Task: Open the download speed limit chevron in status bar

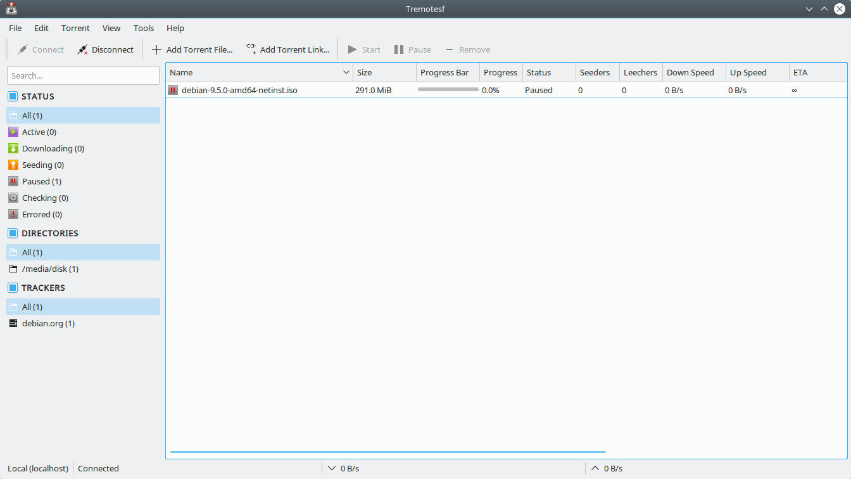Action: [x=332, y=468]
